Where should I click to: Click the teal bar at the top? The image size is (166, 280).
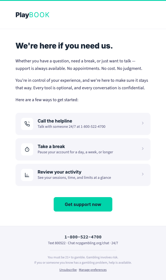pyautogui.click(x=83, y=1)
